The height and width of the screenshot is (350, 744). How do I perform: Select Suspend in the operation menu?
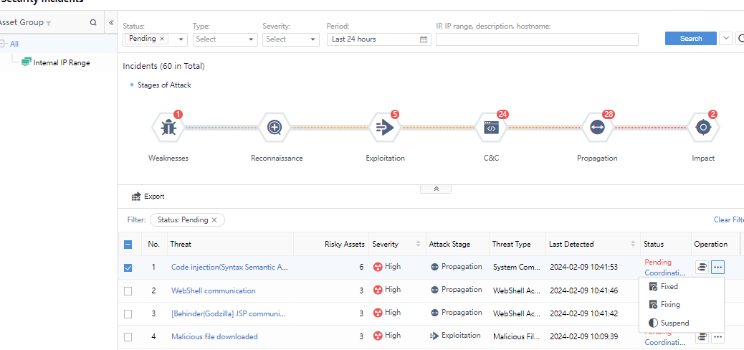[674, 323]
